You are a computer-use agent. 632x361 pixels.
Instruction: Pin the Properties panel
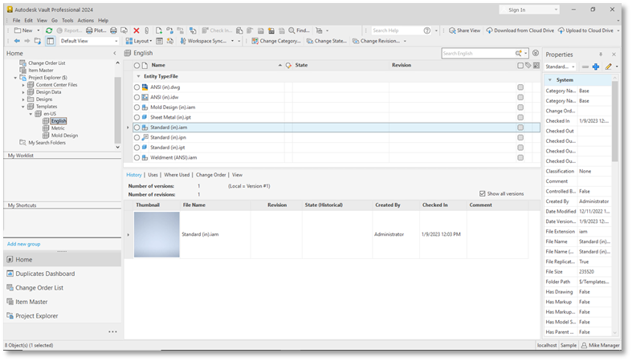(601, 55)
